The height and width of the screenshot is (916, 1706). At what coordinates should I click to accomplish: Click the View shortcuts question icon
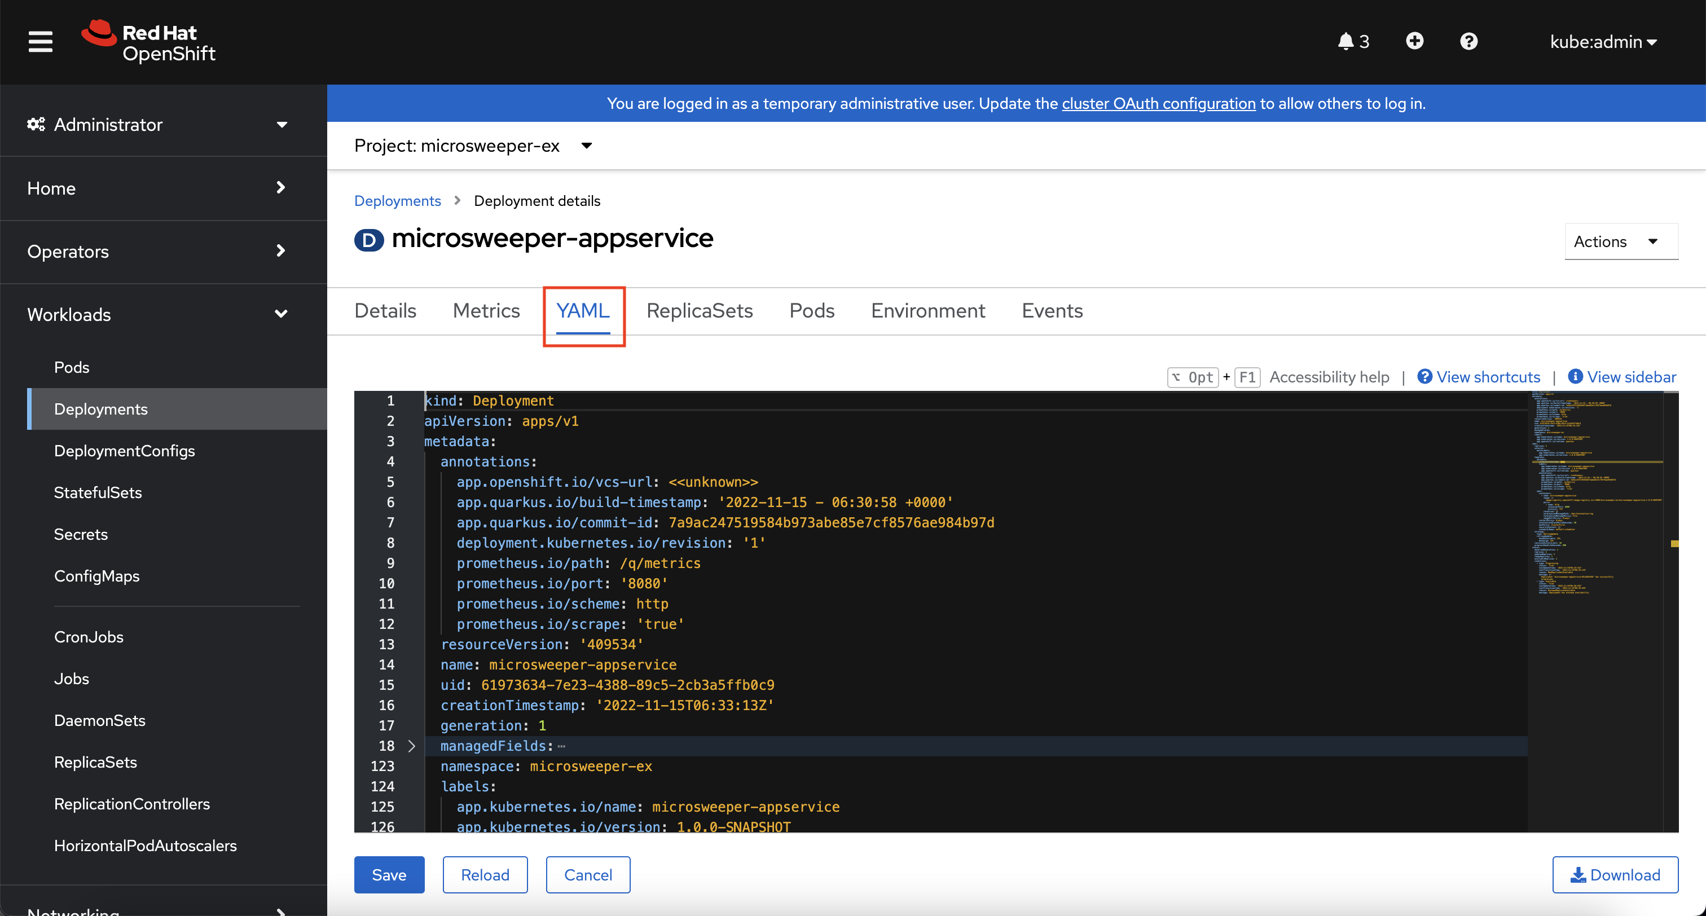click(1424, 376)
